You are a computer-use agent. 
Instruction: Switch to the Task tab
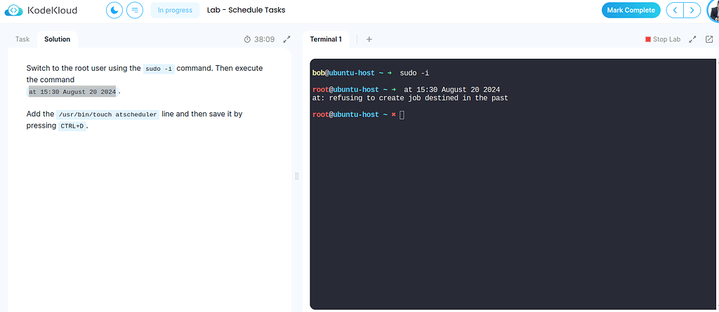[x=22, y=39]
